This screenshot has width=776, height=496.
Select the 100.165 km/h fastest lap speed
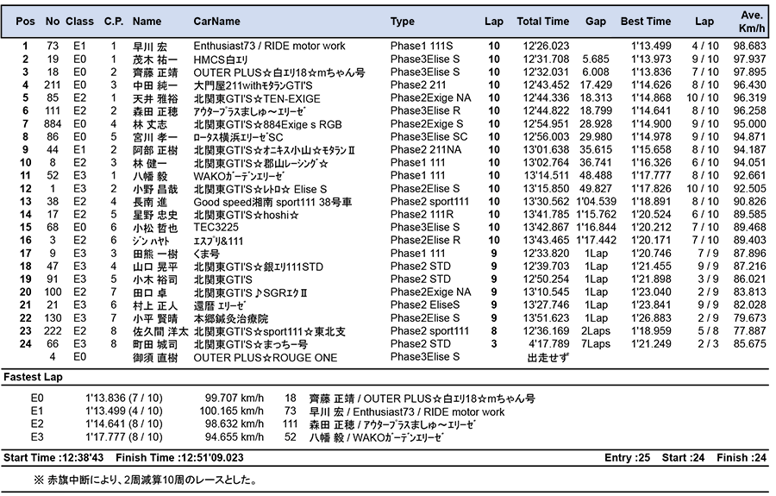tap(235, 412)
